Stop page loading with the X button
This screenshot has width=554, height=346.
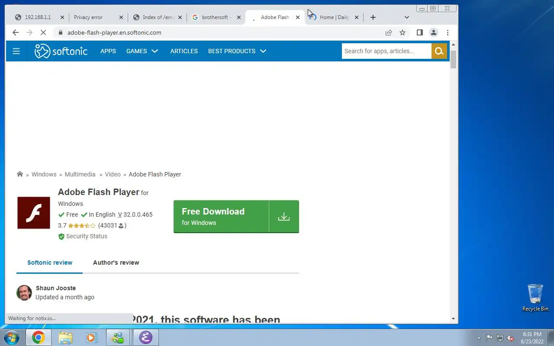pyautogui.click(x=43, y=32)
